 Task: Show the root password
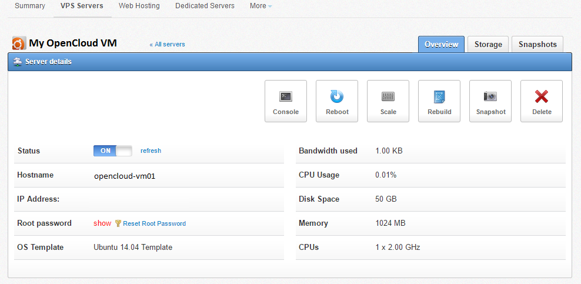tap(102, 223)
